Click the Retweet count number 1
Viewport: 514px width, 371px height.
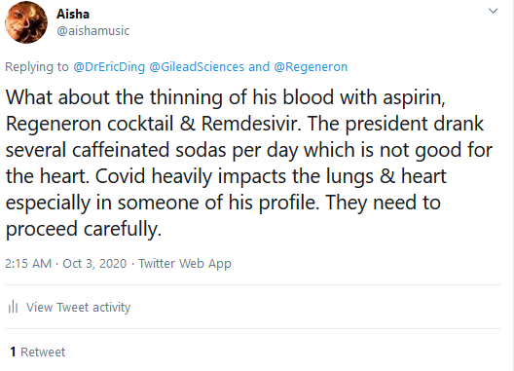(13, 352)
